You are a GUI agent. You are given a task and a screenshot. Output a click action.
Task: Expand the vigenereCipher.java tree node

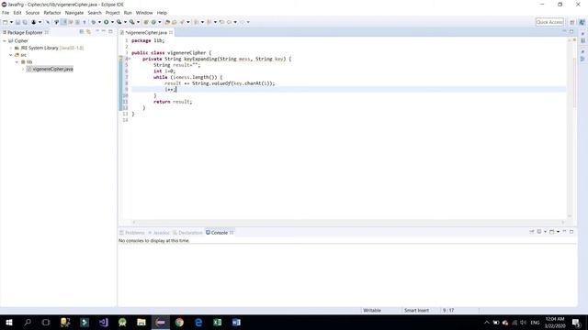(23, 70)
